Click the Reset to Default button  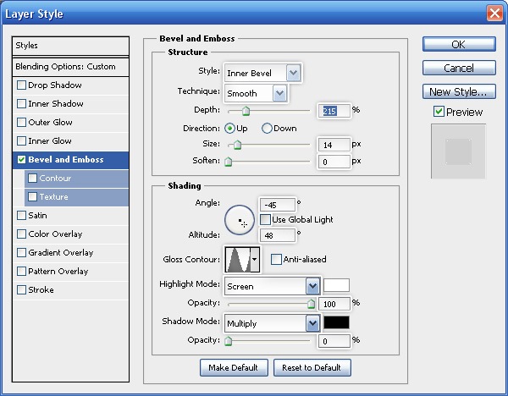312,367
